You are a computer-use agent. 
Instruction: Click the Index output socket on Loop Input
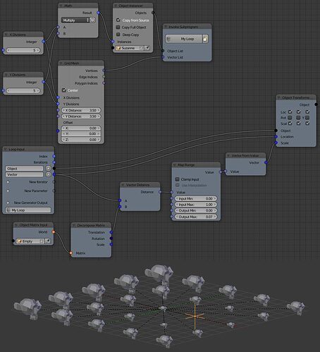point(54,156)
